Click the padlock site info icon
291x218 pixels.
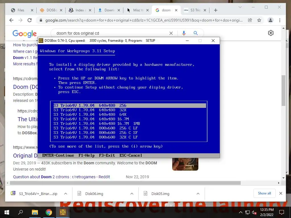click(x=41, y=20)
